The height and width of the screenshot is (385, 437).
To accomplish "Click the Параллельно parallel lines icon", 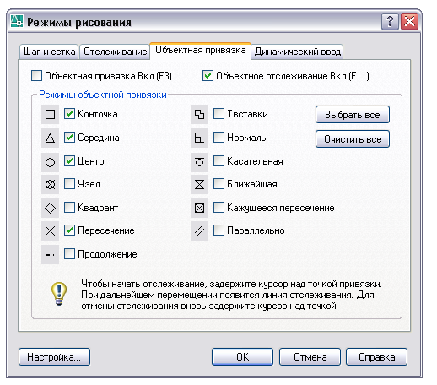I will coord(199,230).
